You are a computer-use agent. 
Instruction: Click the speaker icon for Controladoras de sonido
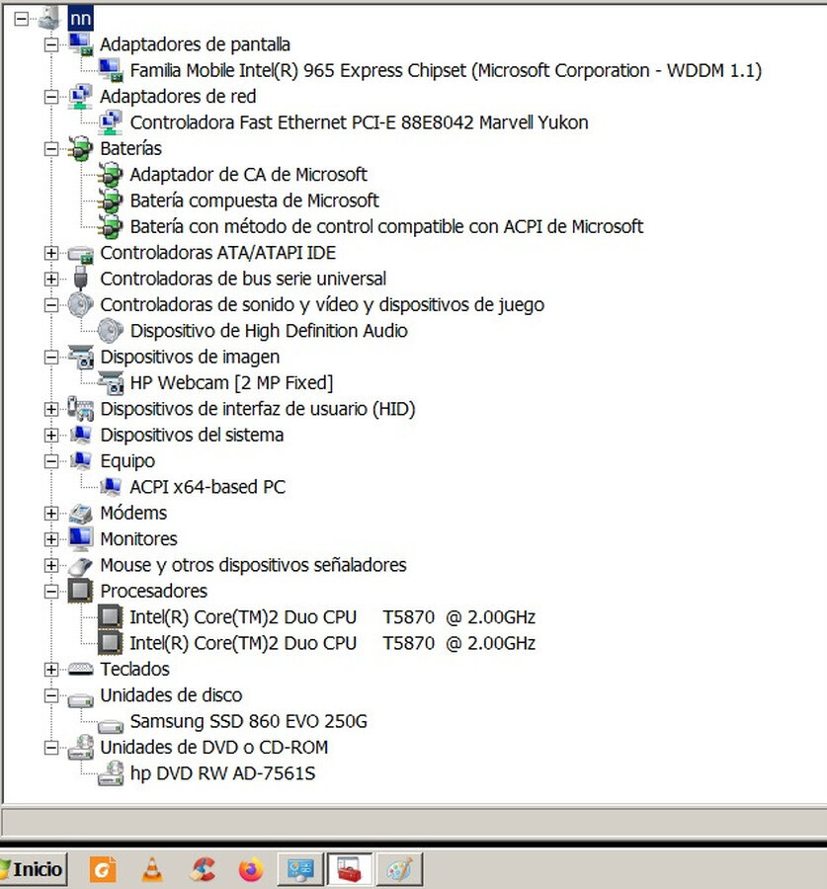point(81,305)
